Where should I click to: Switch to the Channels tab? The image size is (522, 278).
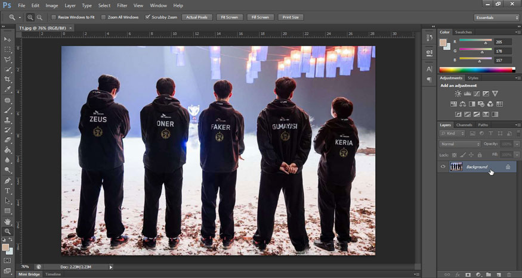[464, 125]
